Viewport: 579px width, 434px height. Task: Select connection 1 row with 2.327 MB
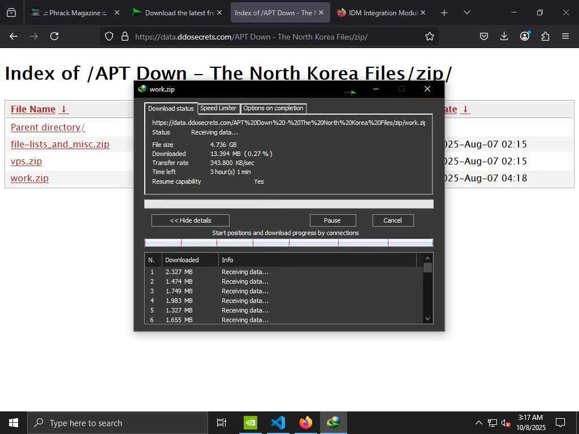[x=284, y=272]
